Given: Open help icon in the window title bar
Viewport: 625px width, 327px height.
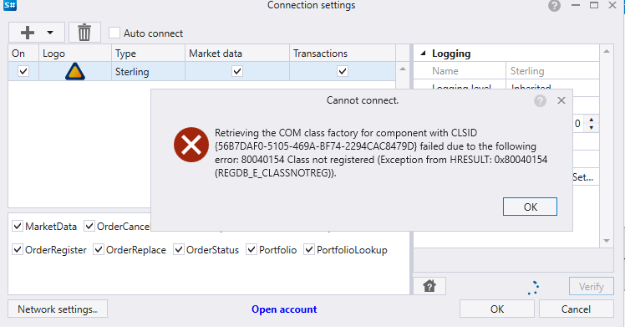Looking at the screenshot, I should [555, 6].
